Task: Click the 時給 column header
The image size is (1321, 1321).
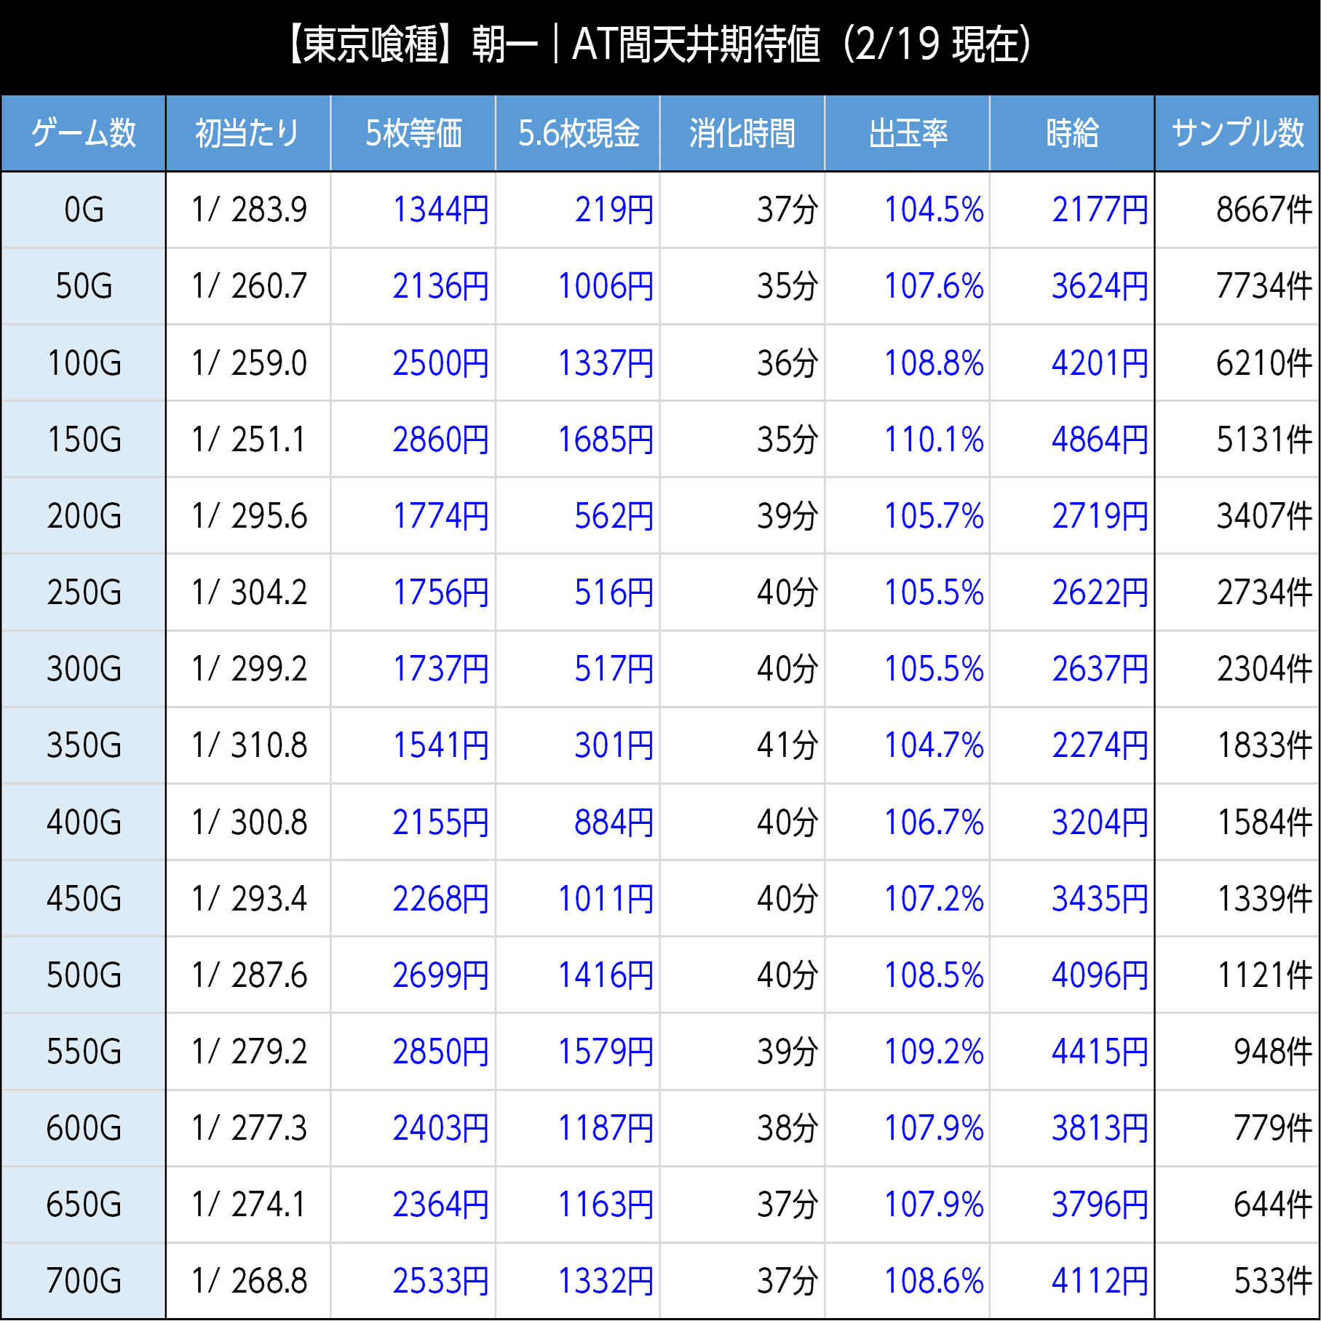Action: [1072, 133]
